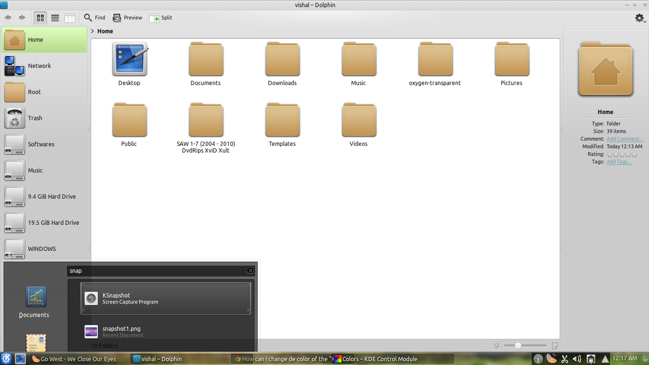Switch to Chrome 'How can I change' task
This screenshot has height=365, width=649.
pos(281,359)
